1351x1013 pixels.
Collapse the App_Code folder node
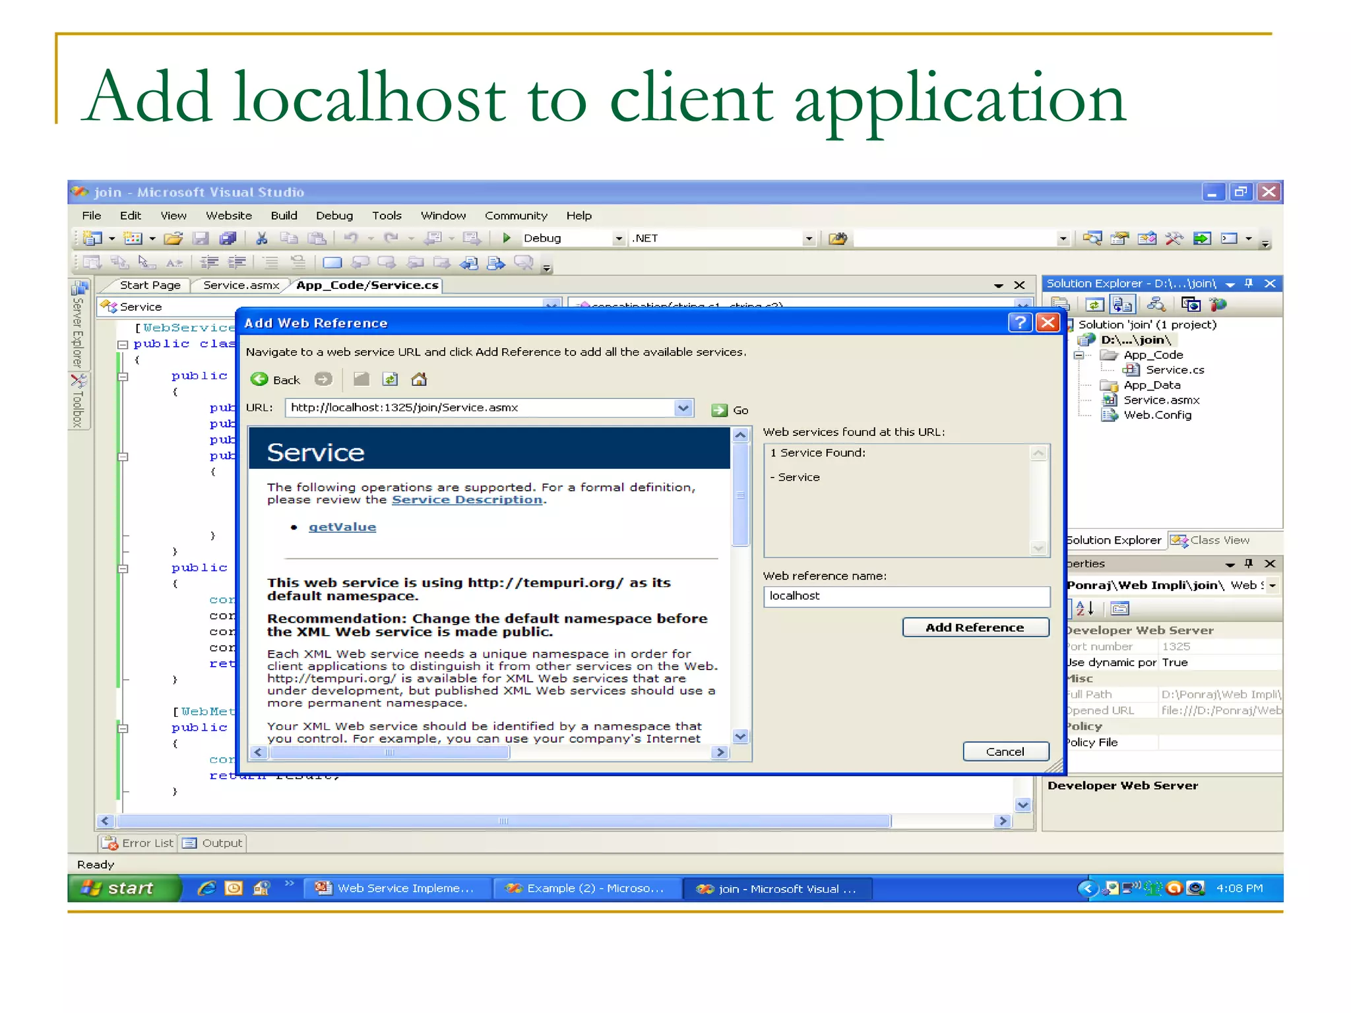point(1079,355)
